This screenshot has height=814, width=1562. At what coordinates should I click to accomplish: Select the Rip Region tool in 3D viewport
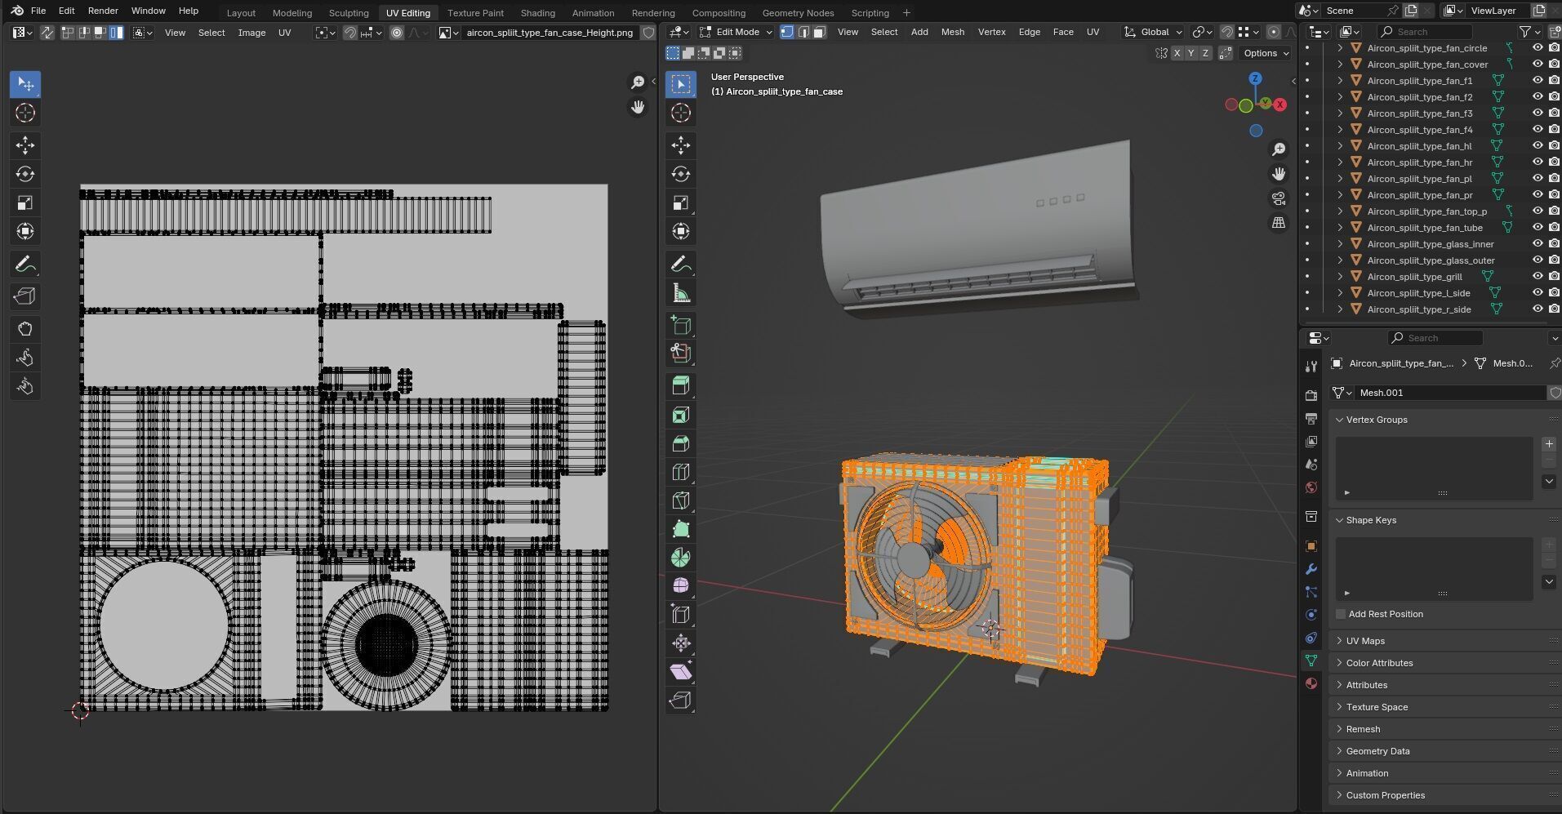coord(681,701)
